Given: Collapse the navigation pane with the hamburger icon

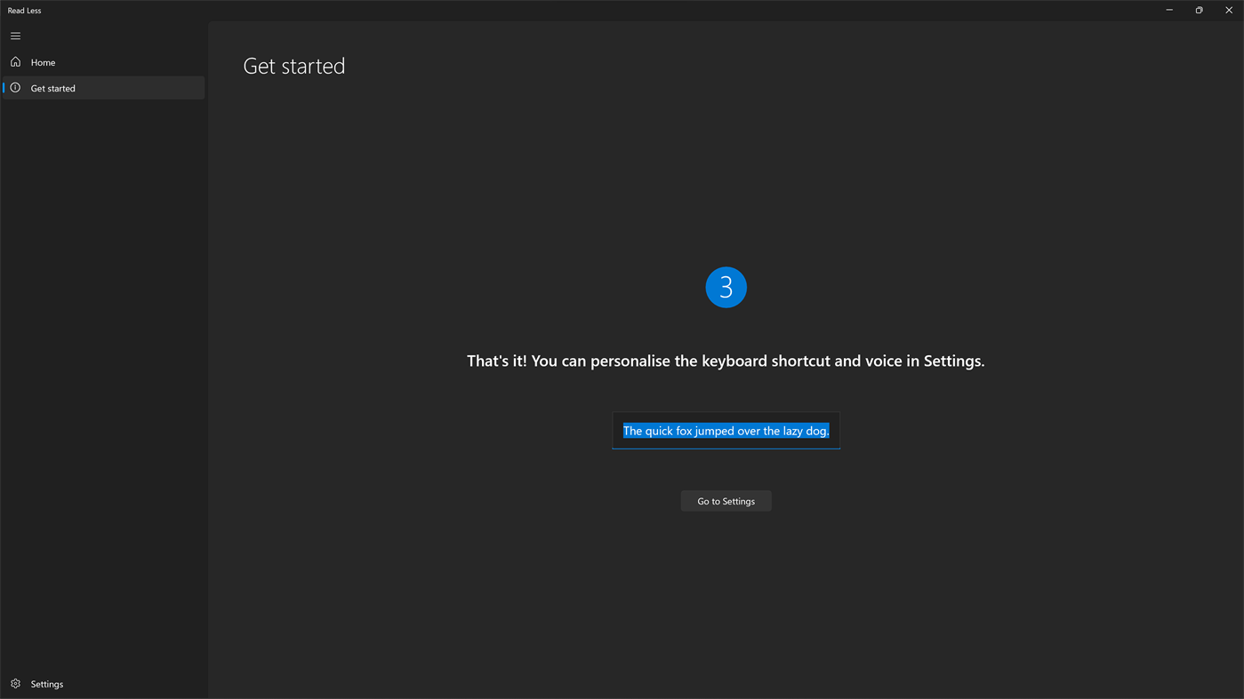Looking at the screenshot, I should pyautogui.click(x=13, y=35).
